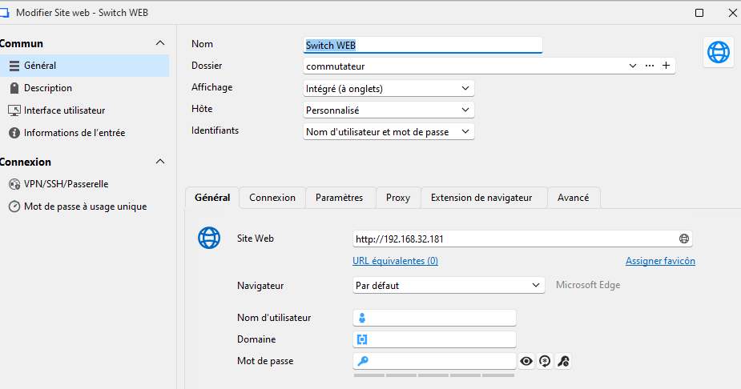Open the password generator icon
741x389 pixels.
click(x=545, y=362)
